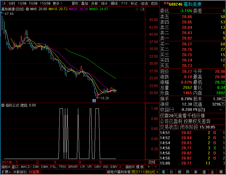This screenshot has width=226, height=175.
Task: Click the plus button beside 模板
Action: (149, 167)
